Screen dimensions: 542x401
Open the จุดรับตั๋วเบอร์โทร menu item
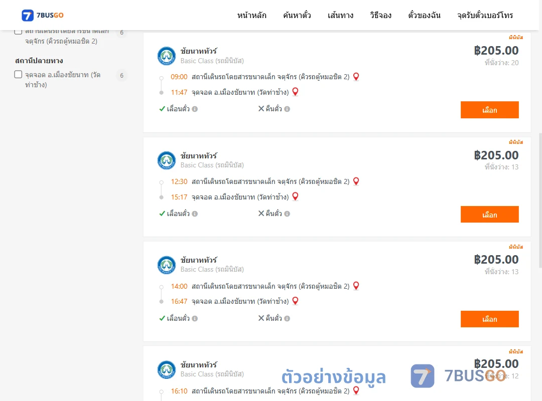tap(485, 15)
